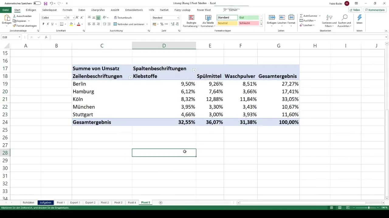Open the Name Box dropdown arrow

click(19, 37)
